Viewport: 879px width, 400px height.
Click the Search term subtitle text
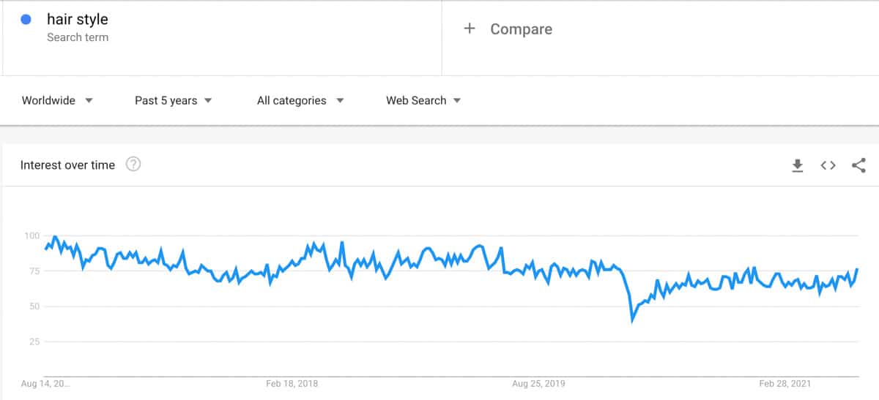(78, 37)
